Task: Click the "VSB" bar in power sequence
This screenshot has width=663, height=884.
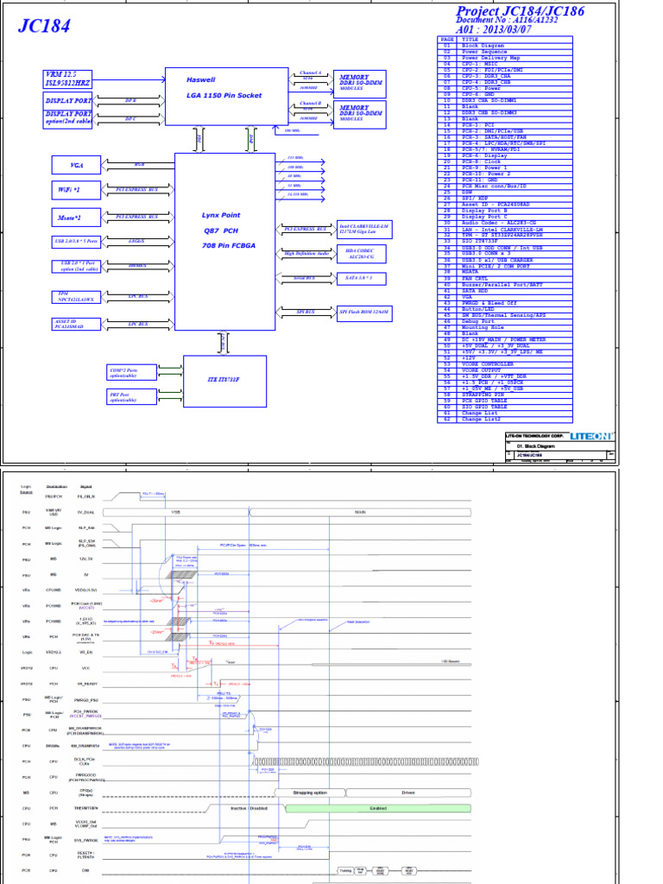Action: (176, 513)
